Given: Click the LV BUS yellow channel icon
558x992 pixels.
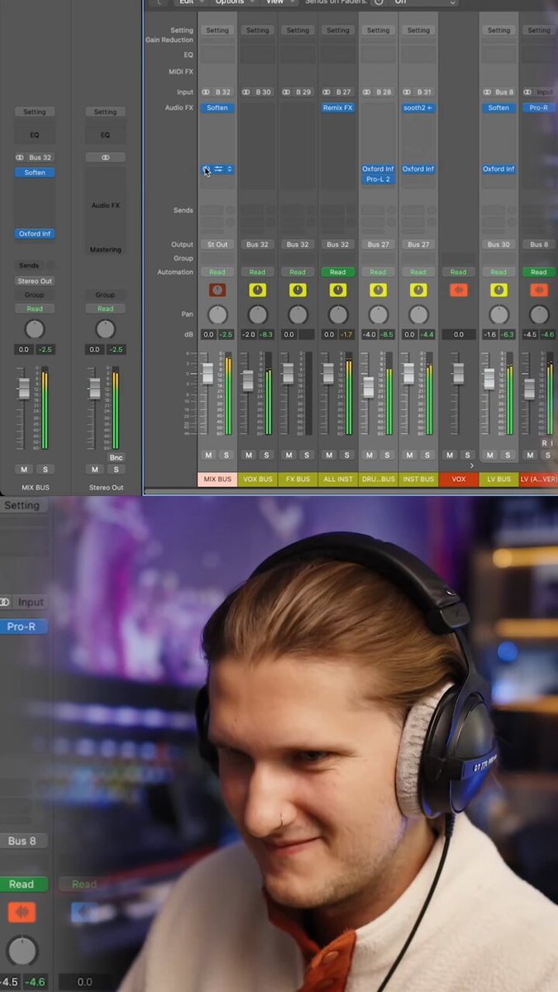Looking at the screenshot, I should pyautogui.click(x=498, y=290).
